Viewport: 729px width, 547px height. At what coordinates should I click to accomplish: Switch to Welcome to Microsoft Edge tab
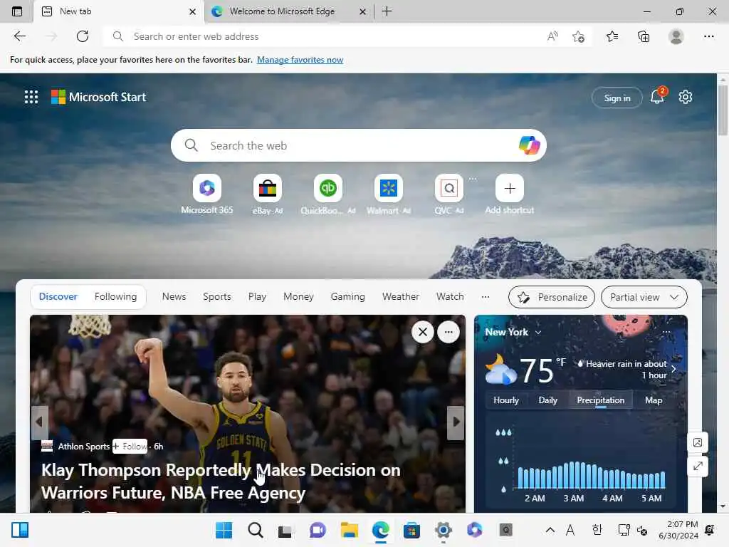tap(282, 11)
